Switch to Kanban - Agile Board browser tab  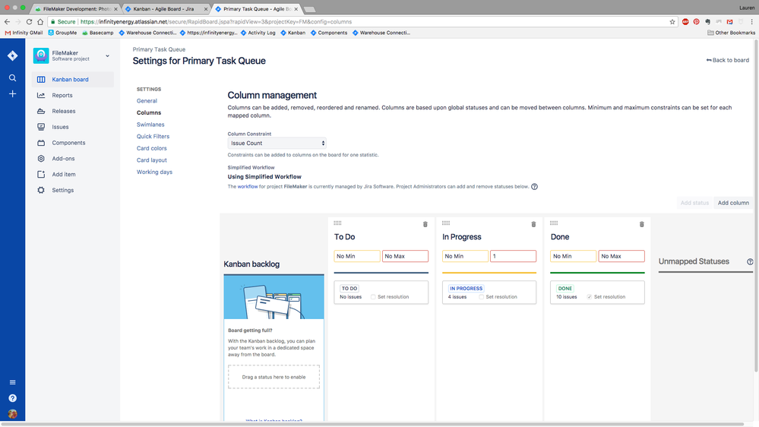166,8
